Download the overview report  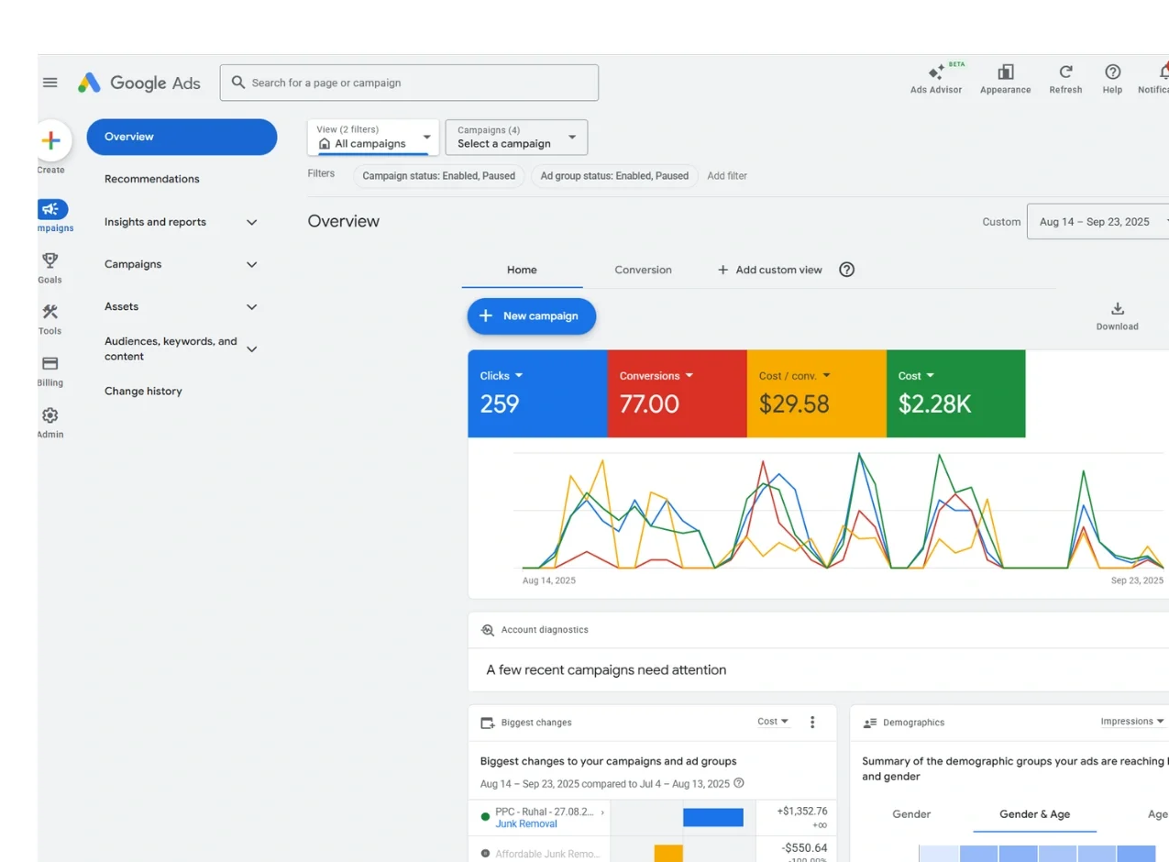tap(1117, 309)
